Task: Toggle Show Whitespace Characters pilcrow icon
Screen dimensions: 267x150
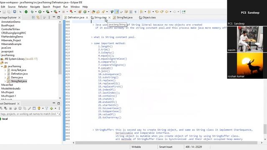Action: click(136, 12)
